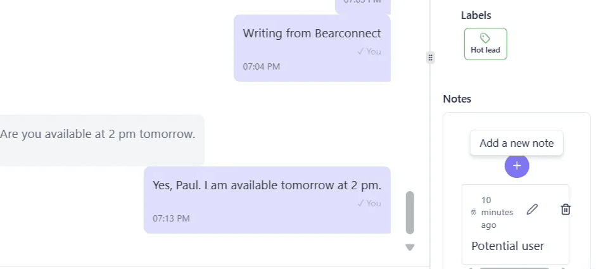This screenshot has width=596, height=269.
Task: Click the small clock icon on the note
Action: (x=474, y=213)
